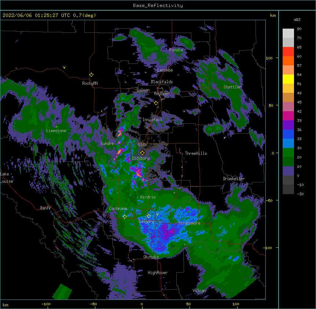This screenshot has width=316, height=309.
Task: Click the km unit label at top right
Action: pyautogui.click(x=273, y=15)
